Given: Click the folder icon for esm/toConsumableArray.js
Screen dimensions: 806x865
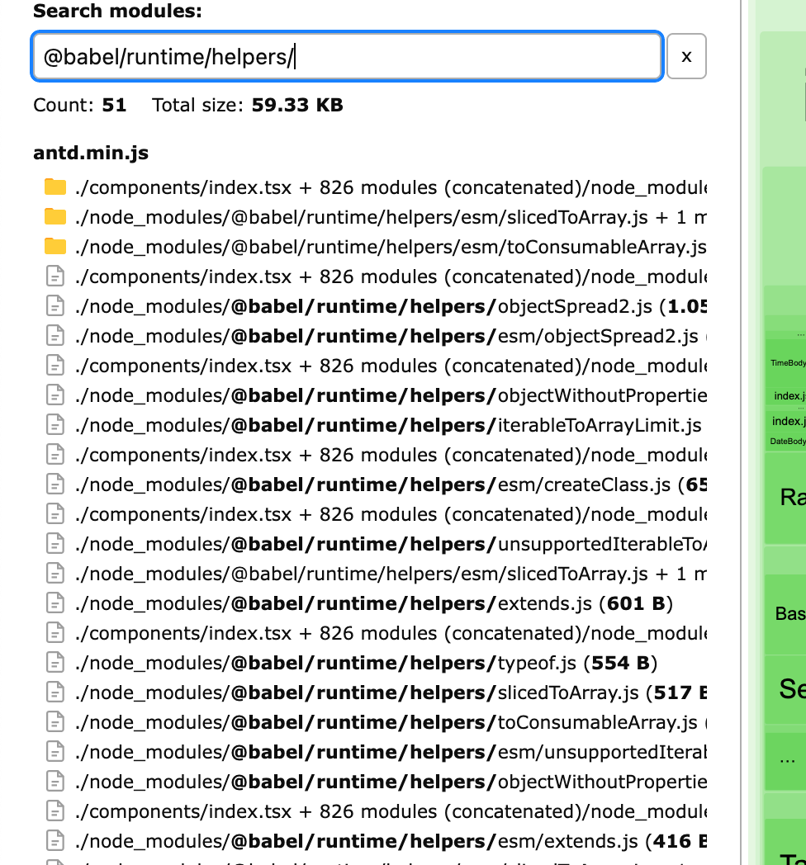Looking at the screenshot, I should coord(55,247).
